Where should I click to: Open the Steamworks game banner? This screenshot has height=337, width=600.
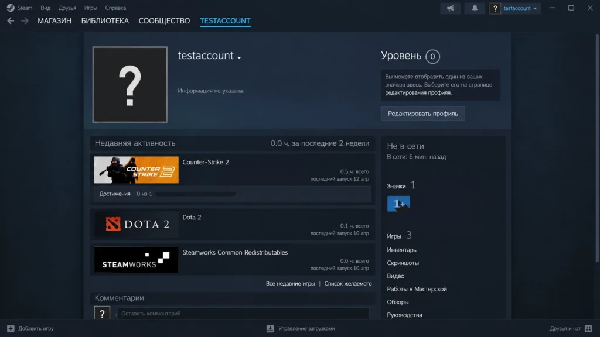tap(136, 259)
